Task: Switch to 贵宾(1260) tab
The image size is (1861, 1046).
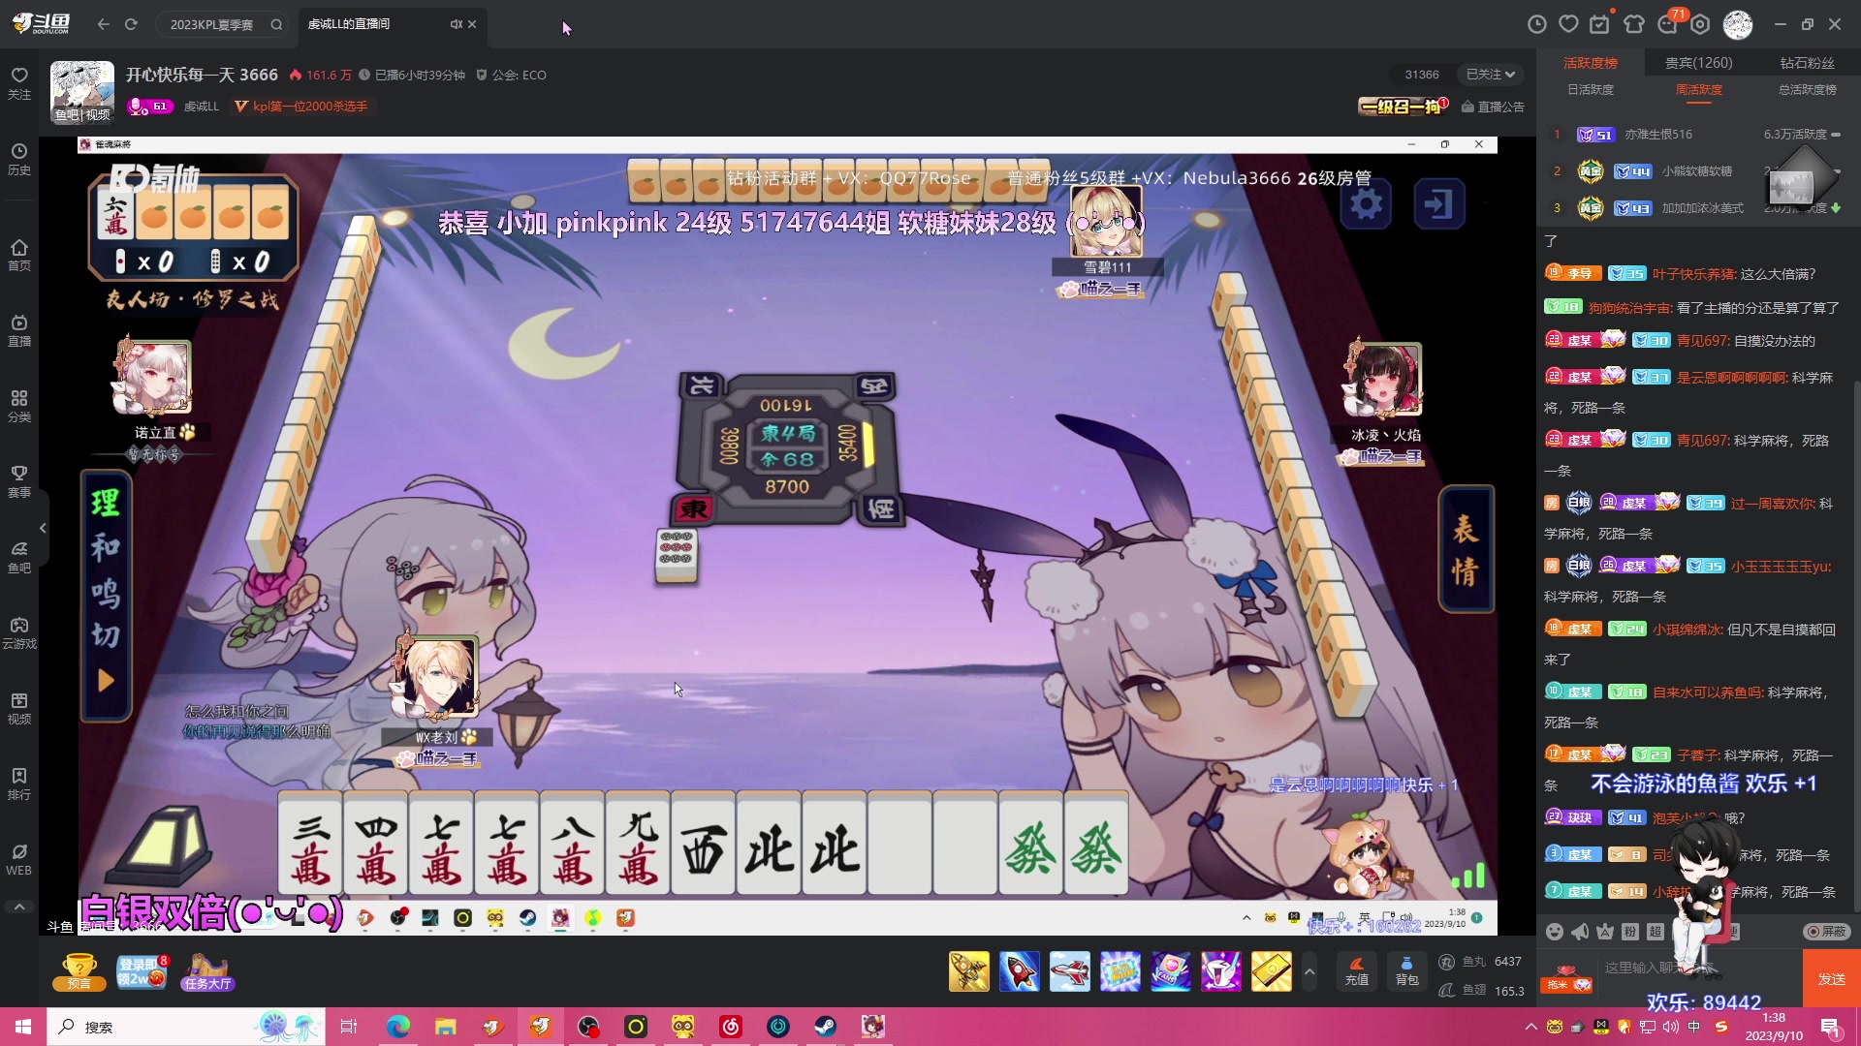Action: 1698,63
